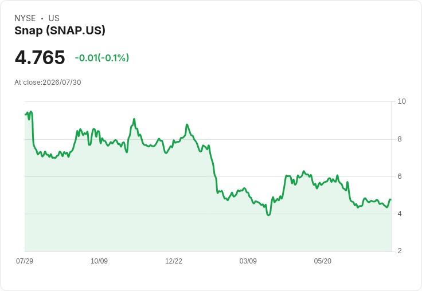
Task: Click the 4 value on price axis
Action: pyautogui.click(x=400, y=214)
